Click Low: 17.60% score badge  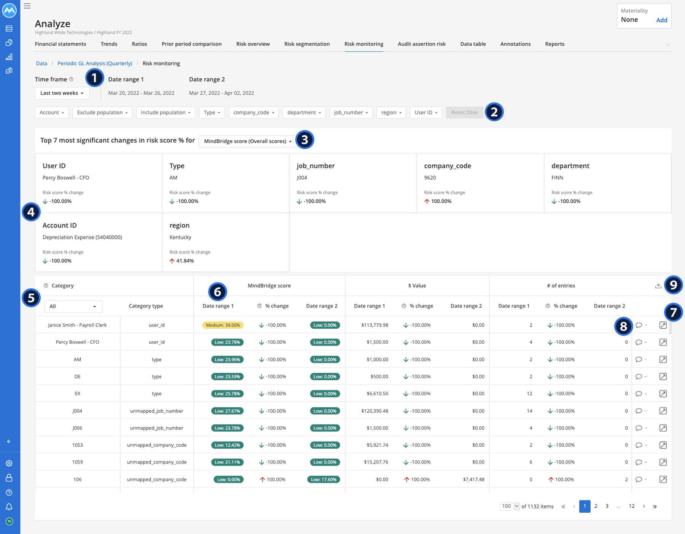tap(324, 480)
